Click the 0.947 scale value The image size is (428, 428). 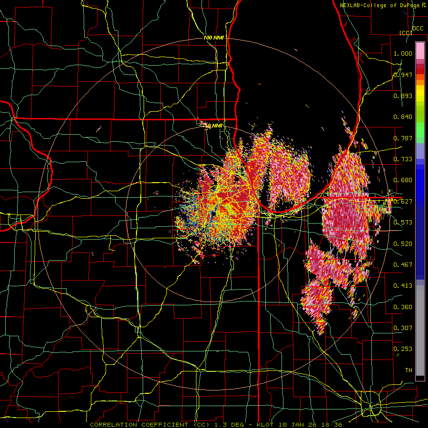(403, 75)
